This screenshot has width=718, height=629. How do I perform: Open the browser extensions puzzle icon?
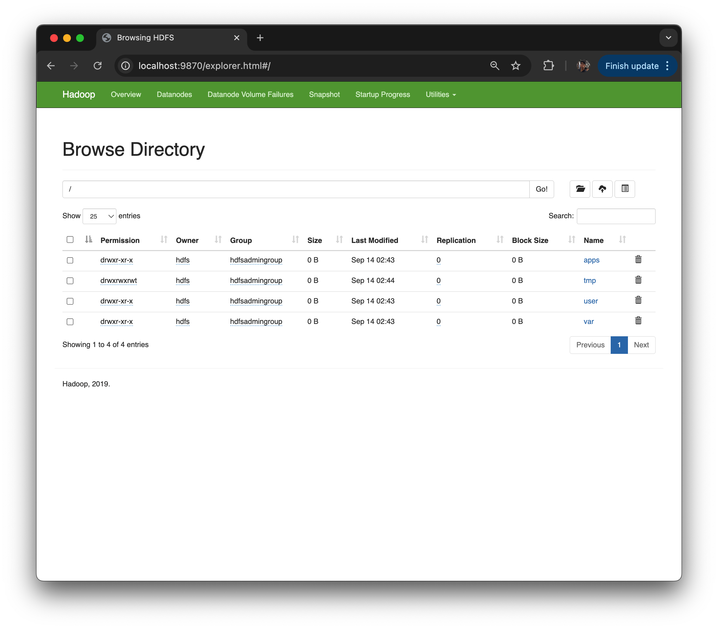548,66
